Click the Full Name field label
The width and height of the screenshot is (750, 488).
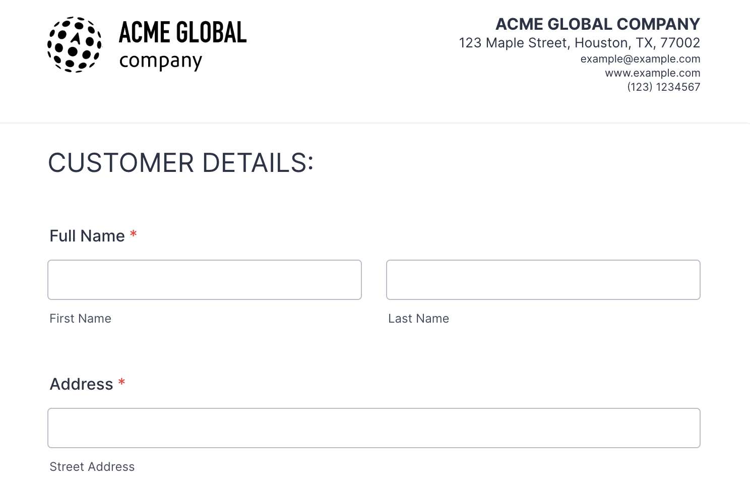pyautogui.click(x=87, y=236)
